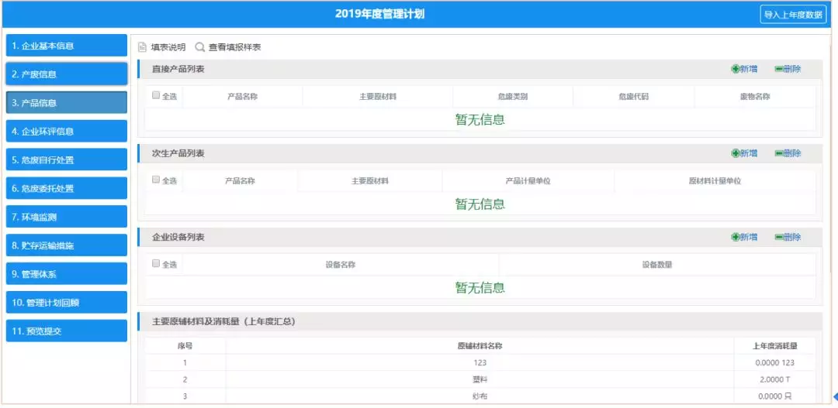Open the 填表说明 instructions link
This screenshot has height=408, width=838.
pos(168,47)
